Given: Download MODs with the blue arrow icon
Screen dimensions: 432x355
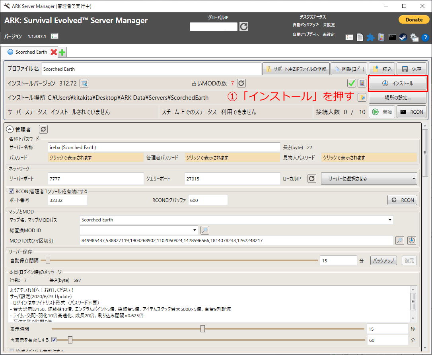Looking at the screenshot, I should [412, 241].
